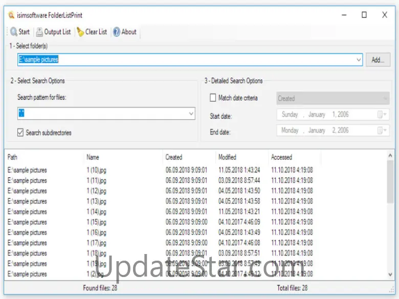Click the FolderListPrint app icon in title bar
This screenshot has width=399, height=299.
click(11, 15)
